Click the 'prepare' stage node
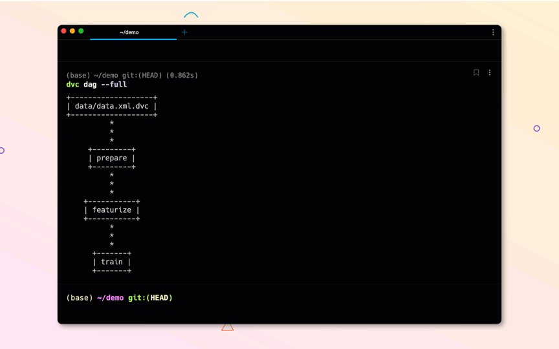Screen dimensions: 559x349 [111, 158]
